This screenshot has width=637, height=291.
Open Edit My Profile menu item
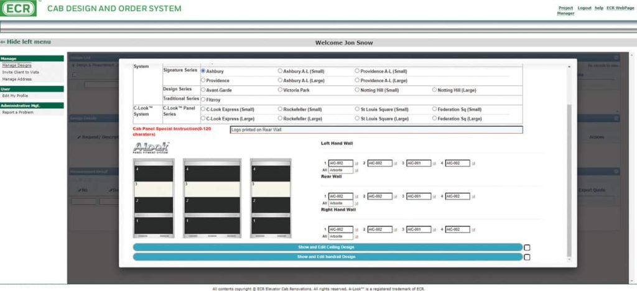coord(15,96)
